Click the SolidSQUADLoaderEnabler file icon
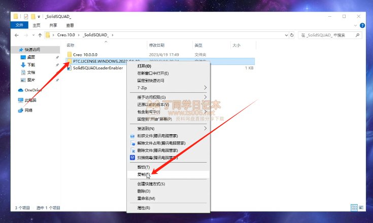373x223 pixels. click(x=69, y=68)
